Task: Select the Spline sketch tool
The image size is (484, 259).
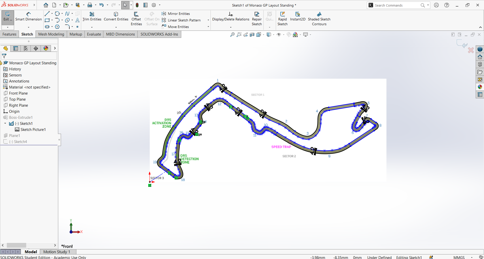Action: 67,14
